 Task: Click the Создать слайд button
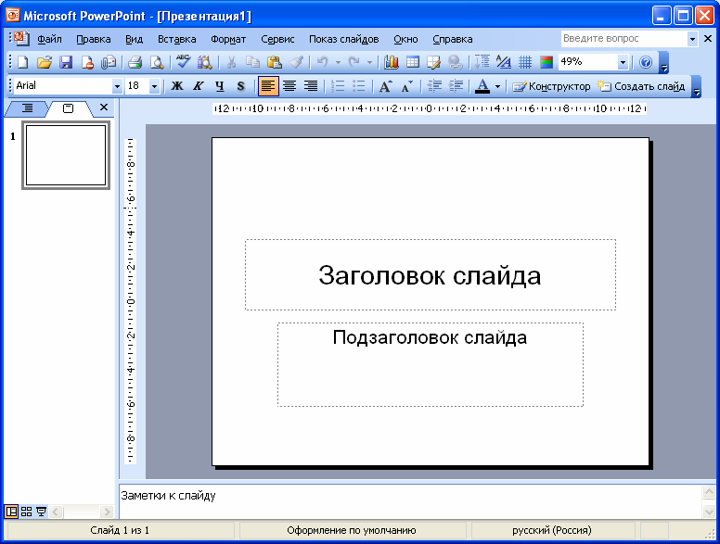click(641, 86)
